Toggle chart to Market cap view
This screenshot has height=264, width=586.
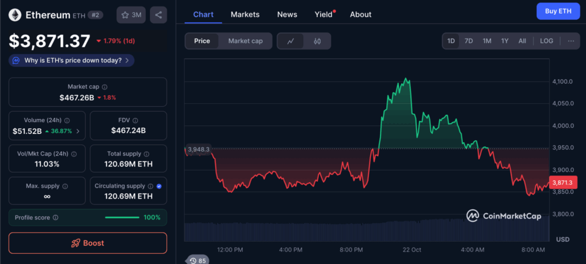[245, 41]
